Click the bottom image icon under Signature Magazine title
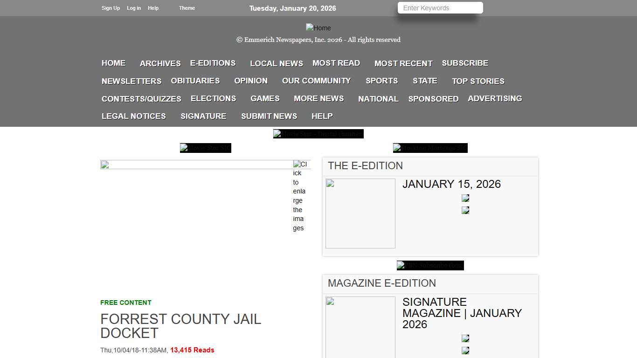 465,350
